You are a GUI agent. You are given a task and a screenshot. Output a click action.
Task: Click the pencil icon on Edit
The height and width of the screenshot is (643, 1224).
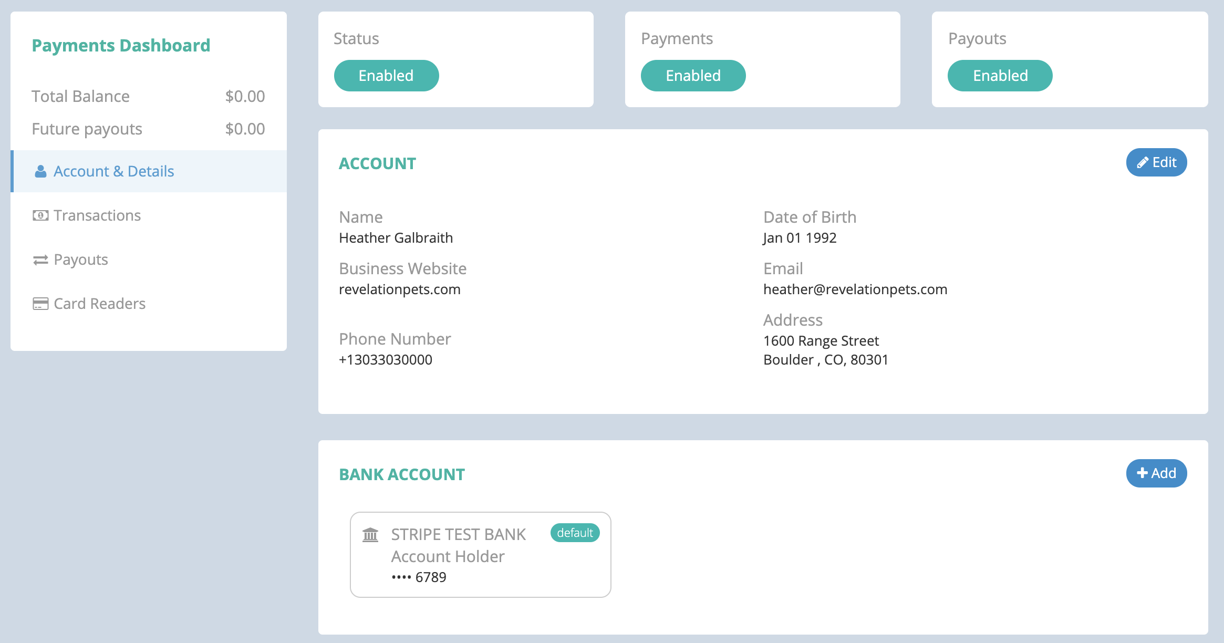(x=1142, y=163)
